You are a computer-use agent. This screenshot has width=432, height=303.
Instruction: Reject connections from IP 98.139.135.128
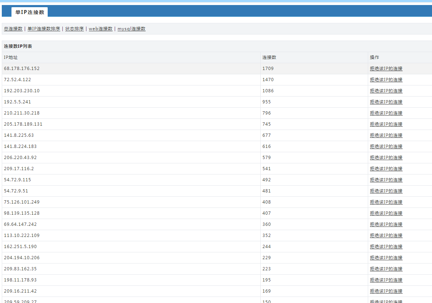click(x=386, y=213)
